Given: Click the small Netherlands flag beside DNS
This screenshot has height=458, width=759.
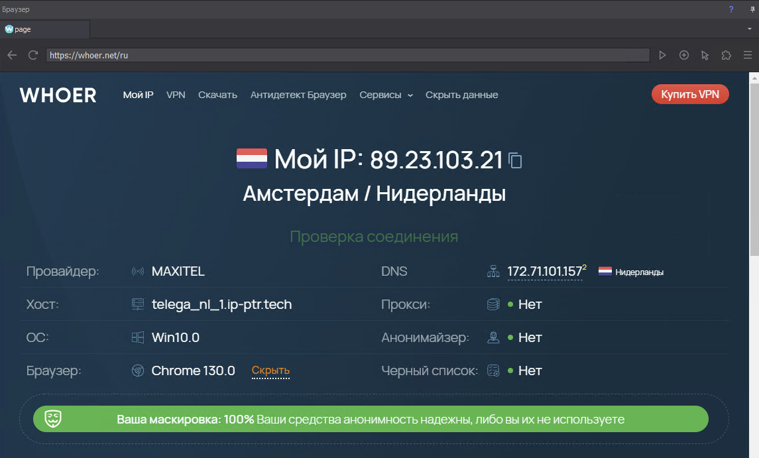Looking at the screenshot, I should pos(605,271).
